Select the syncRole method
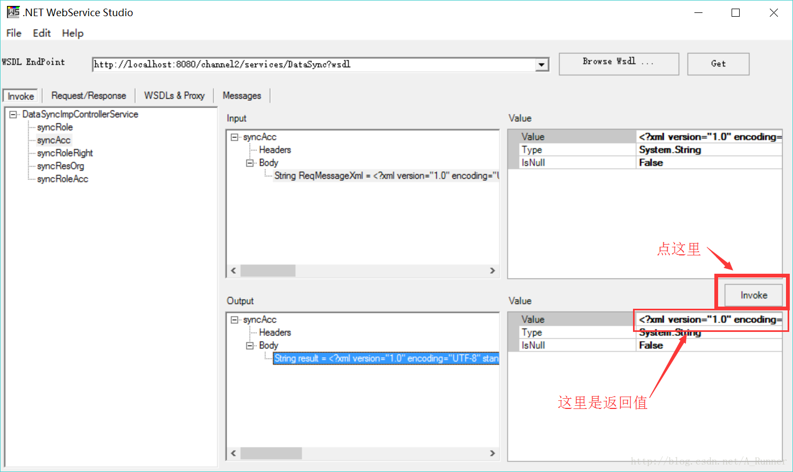The height and width of the screenshot is (472, 793). [55, 127]
